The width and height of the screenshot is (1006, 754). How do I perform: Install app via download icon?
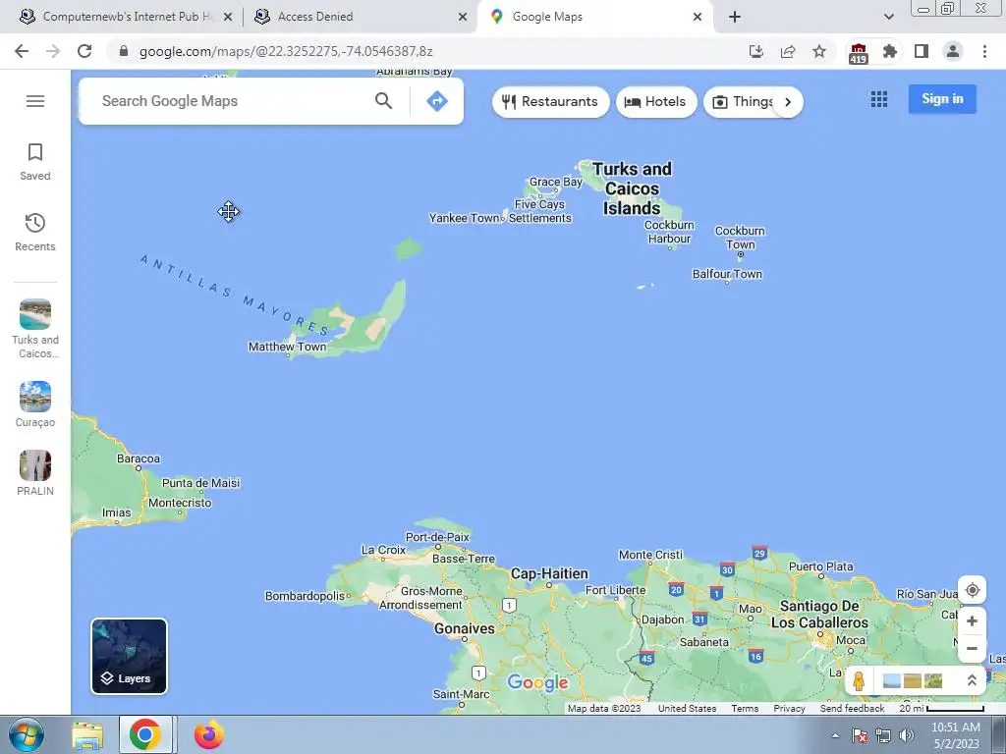(755, 51)
